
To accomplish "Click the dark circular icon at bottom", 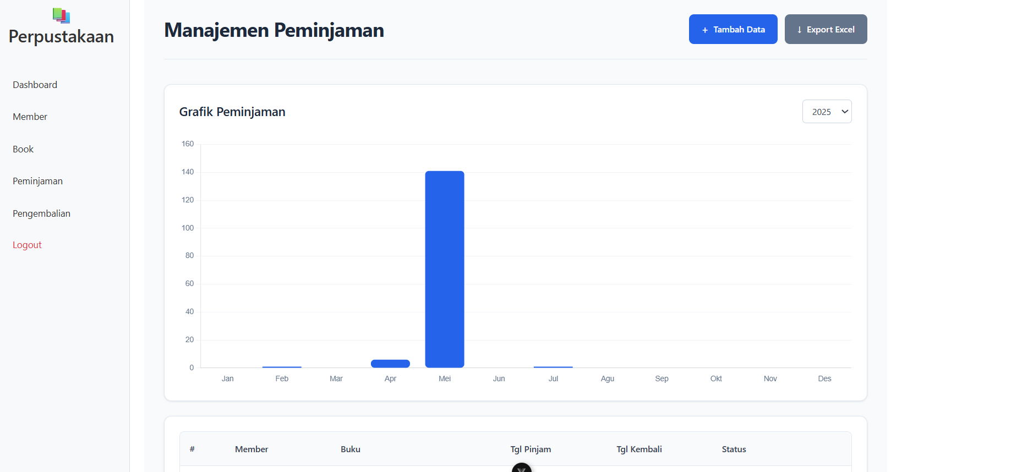I will point(521,469).
